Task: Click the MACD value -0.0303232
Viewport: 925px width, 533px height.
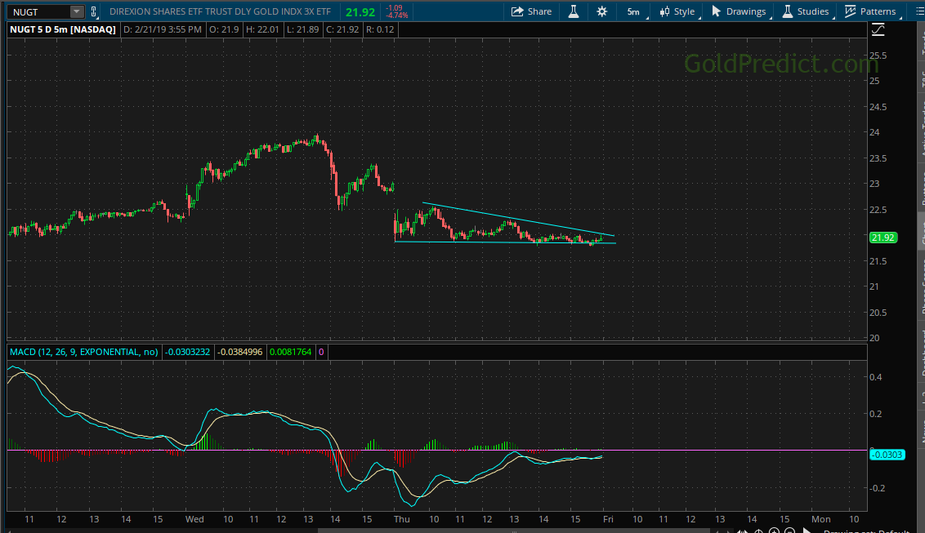Action: [187, 352]
